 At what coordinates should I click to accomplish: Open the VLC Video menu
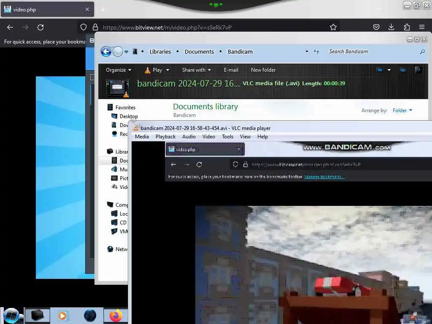coord(208,137)
